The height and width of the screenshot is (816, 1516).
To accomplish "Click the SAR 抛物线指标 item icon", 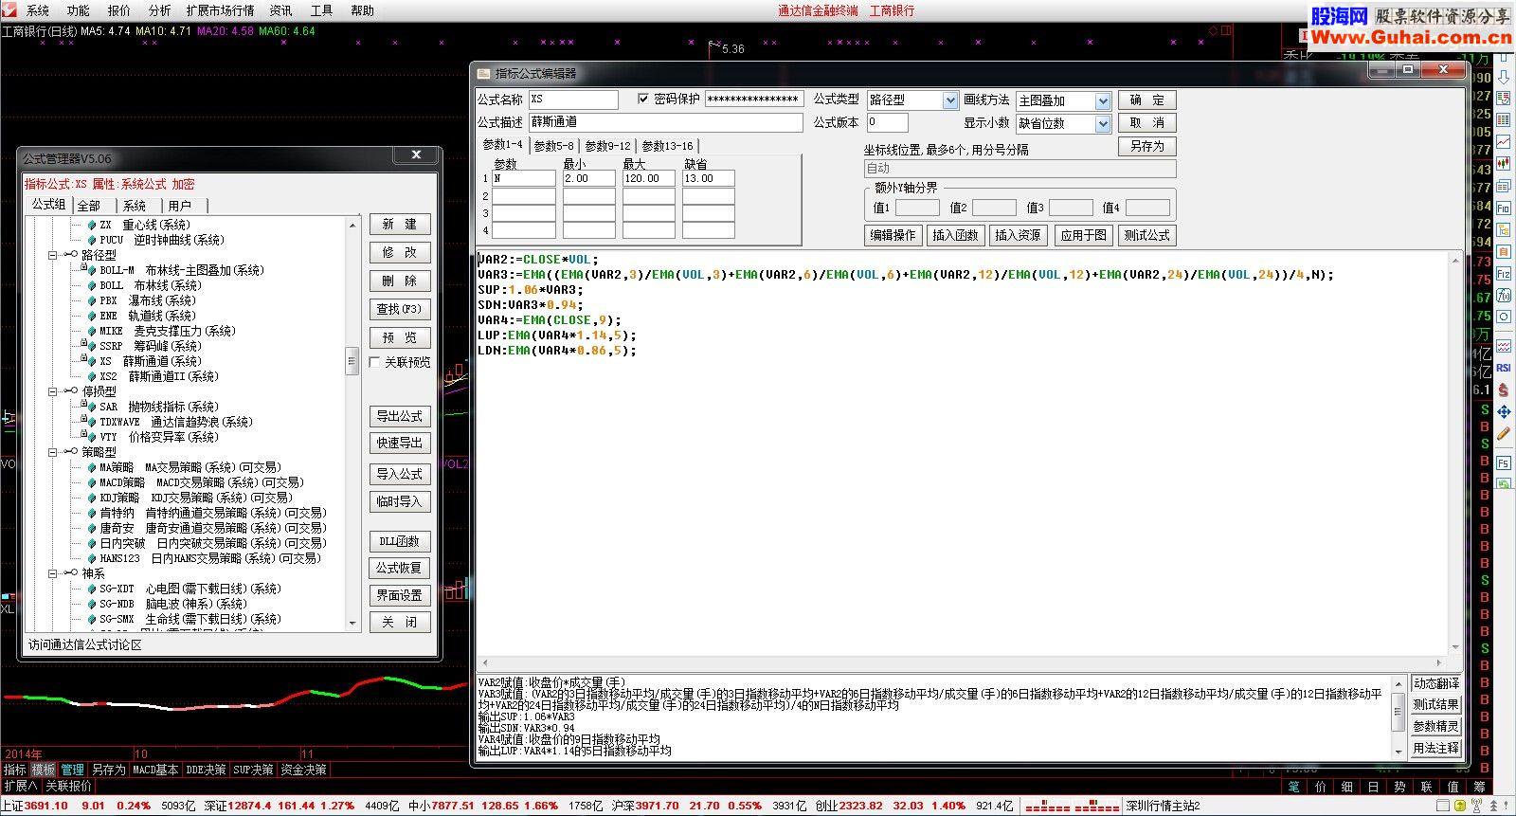I will tap(92, 407).
